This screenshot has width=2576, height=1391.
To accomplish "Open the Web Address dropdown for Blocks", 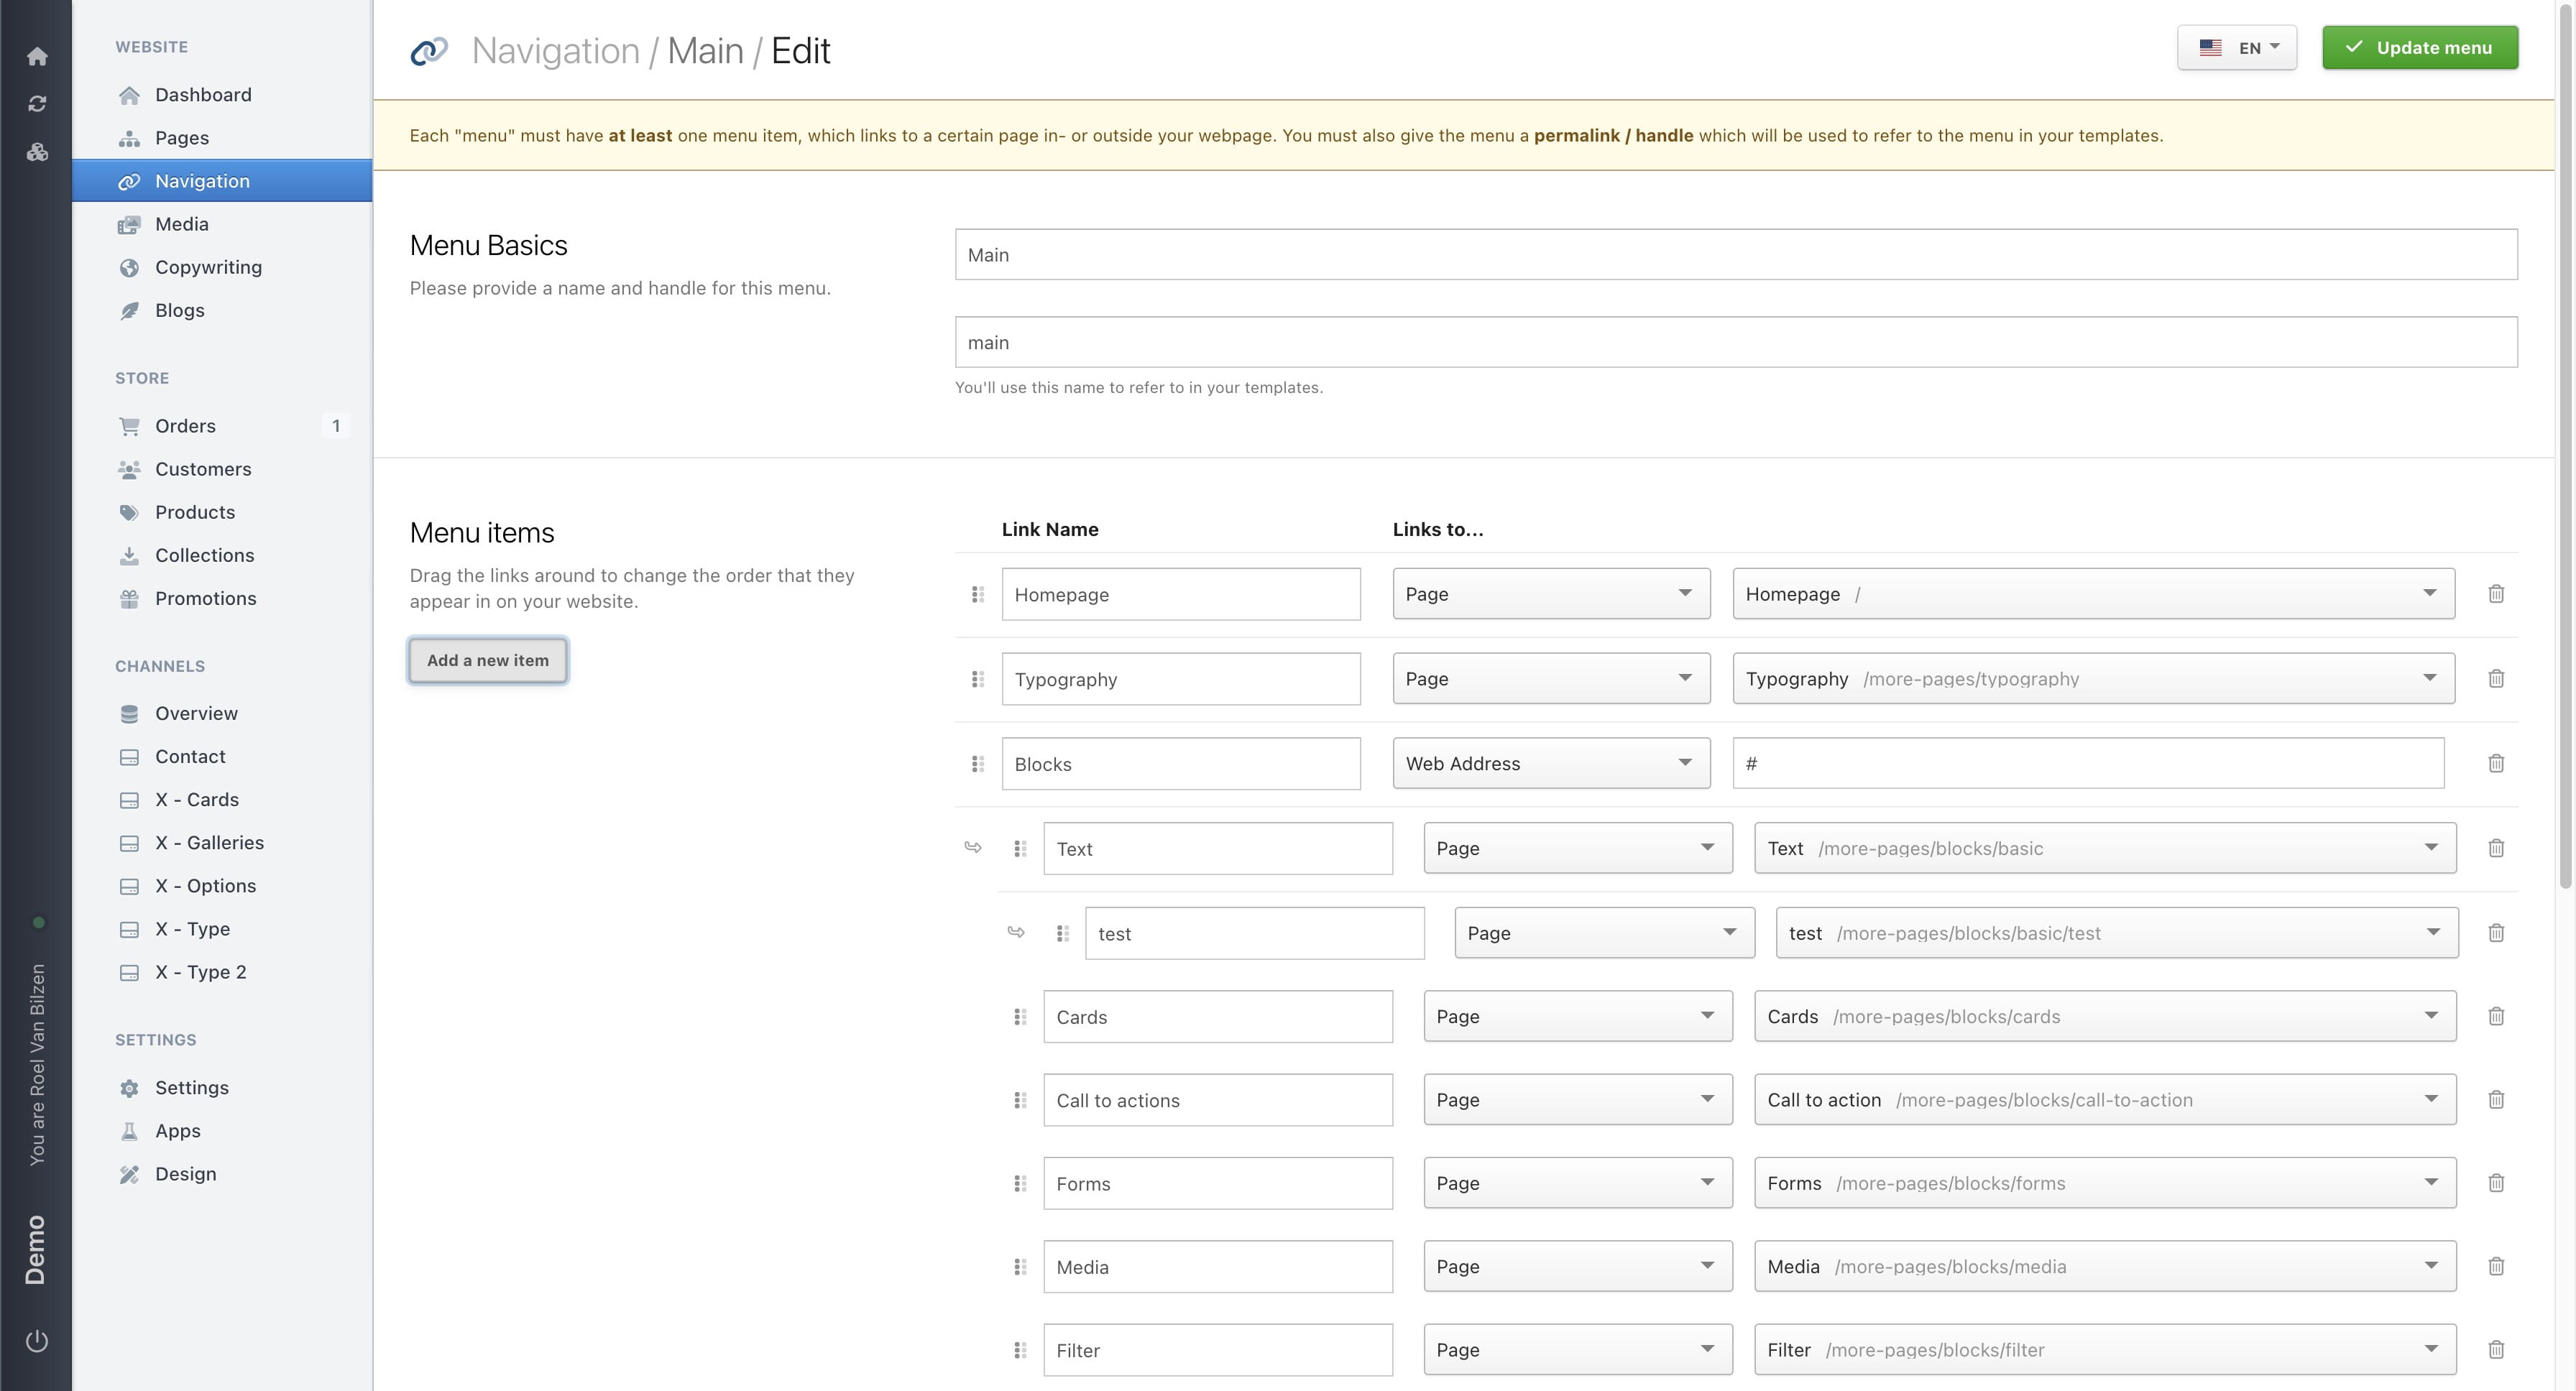I will 1550,762.
